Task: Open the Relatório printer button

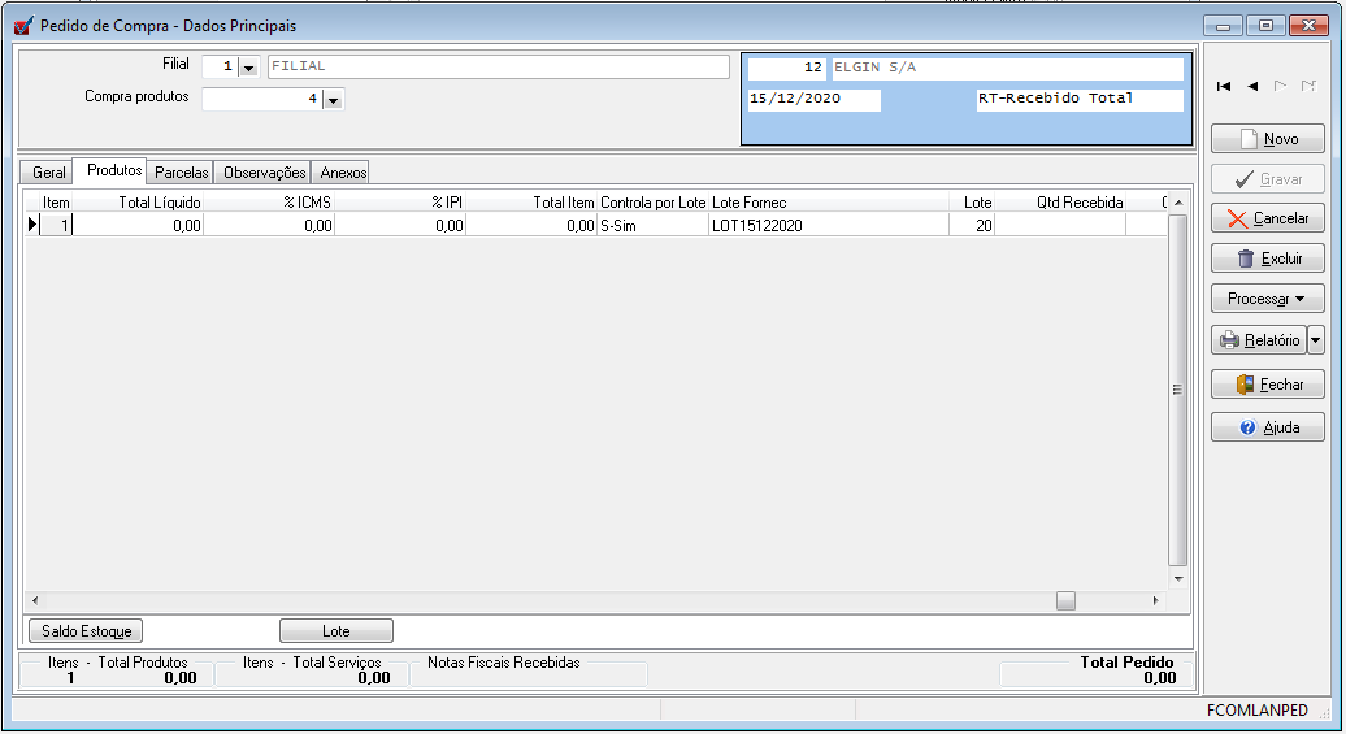Action: pos(1258,340)
